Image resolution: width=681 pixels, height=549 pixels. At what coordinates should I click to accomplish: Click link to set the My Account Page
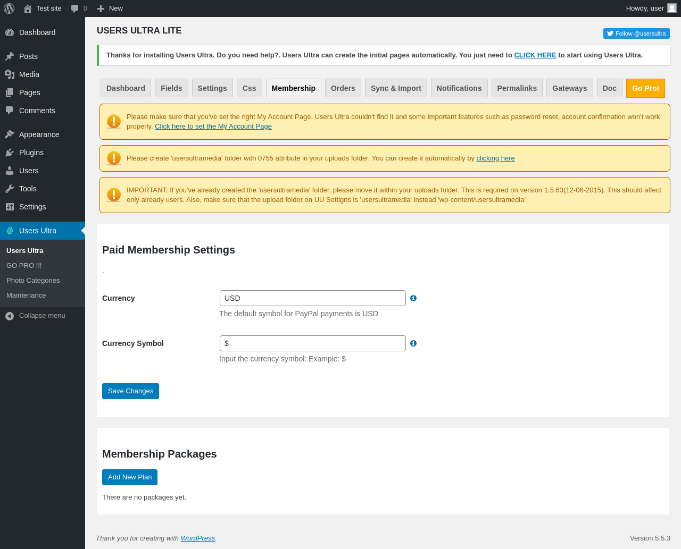[213, 126]
